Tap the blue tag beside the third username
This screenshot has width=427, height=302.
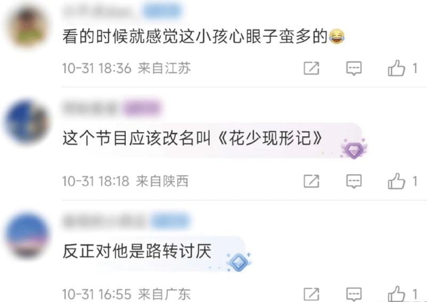click(x=170, y=221)
